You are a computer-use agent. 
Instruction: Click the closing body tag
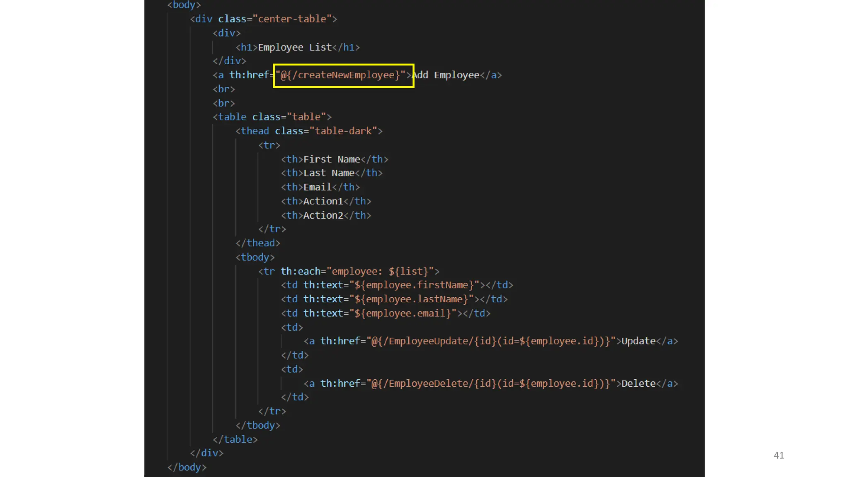point(187,467)
